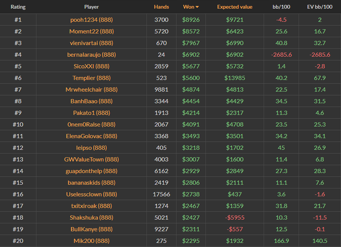The height and width of the screenshot is (247, 341).
Task: Select GWValueTown (888) player link
Action: coord(92,159)
